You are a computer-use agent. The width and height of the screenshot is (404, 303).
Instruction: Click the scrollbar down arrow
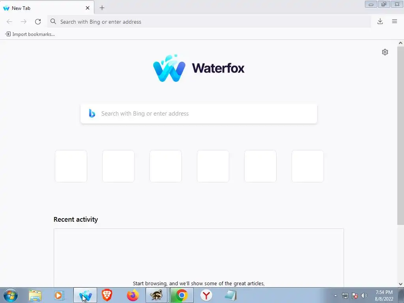tap(400, 284)
